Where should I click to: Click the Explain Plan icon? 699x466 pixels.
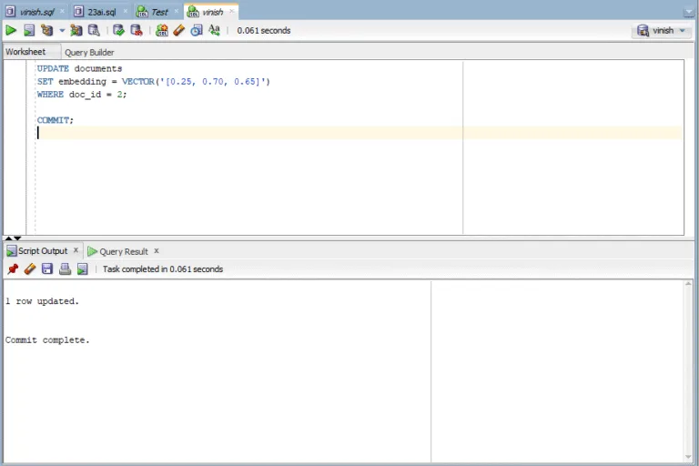[46, 30]
